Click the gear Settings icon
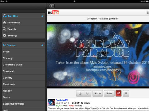149x111 pixels. [4, 35]
